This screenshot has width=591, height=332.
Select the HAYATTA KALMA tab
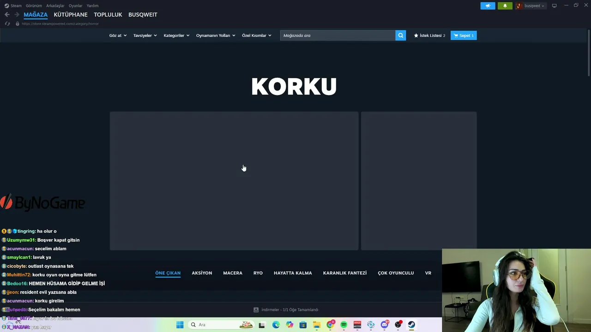point(293,273)
